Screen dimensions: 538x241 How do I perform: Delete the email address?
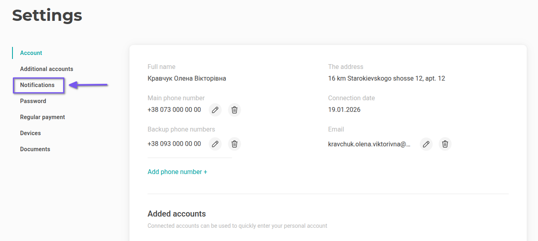point(445,144)
